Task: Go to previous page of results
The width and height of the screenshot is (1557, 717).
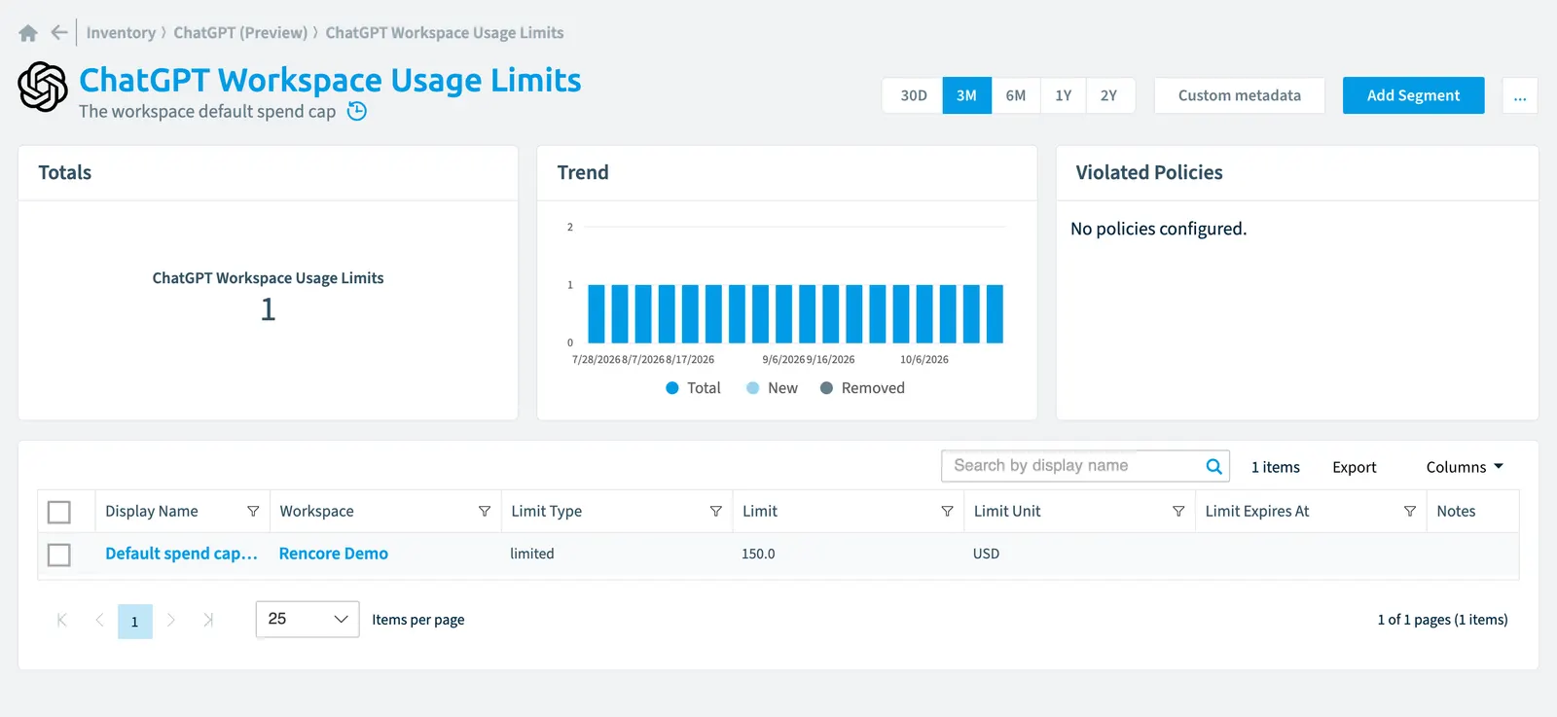Action: (x=99, y=620)
